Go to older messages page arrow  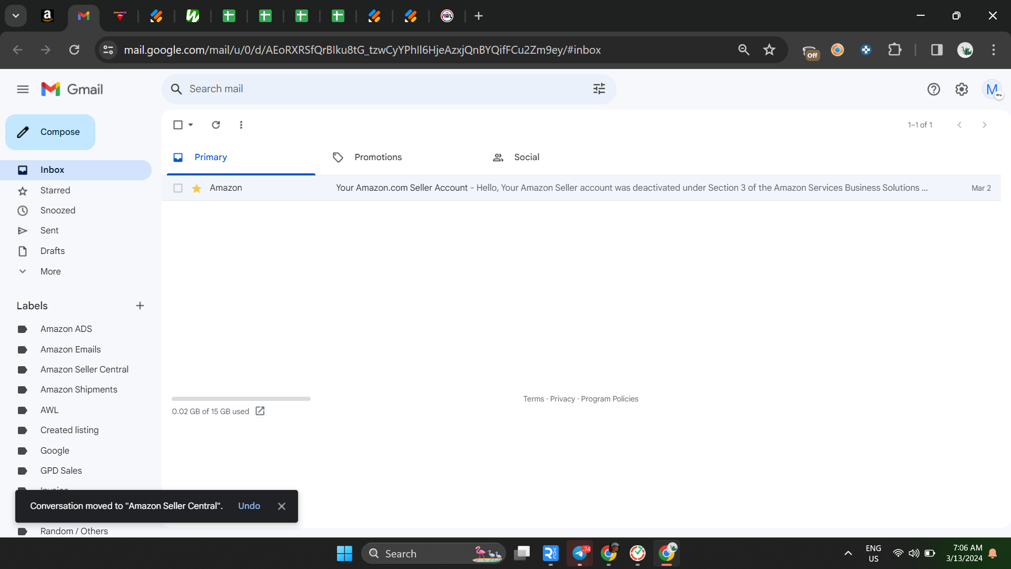(x=984, y=125)
